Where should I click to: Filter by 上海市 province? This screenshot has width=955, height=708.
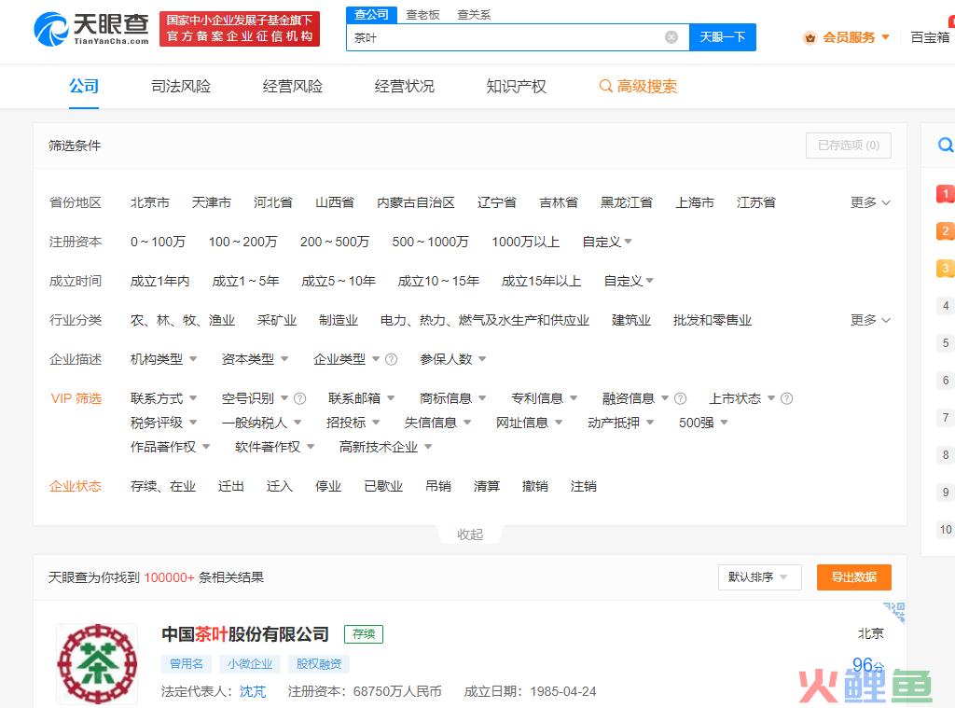click(694, 202)
